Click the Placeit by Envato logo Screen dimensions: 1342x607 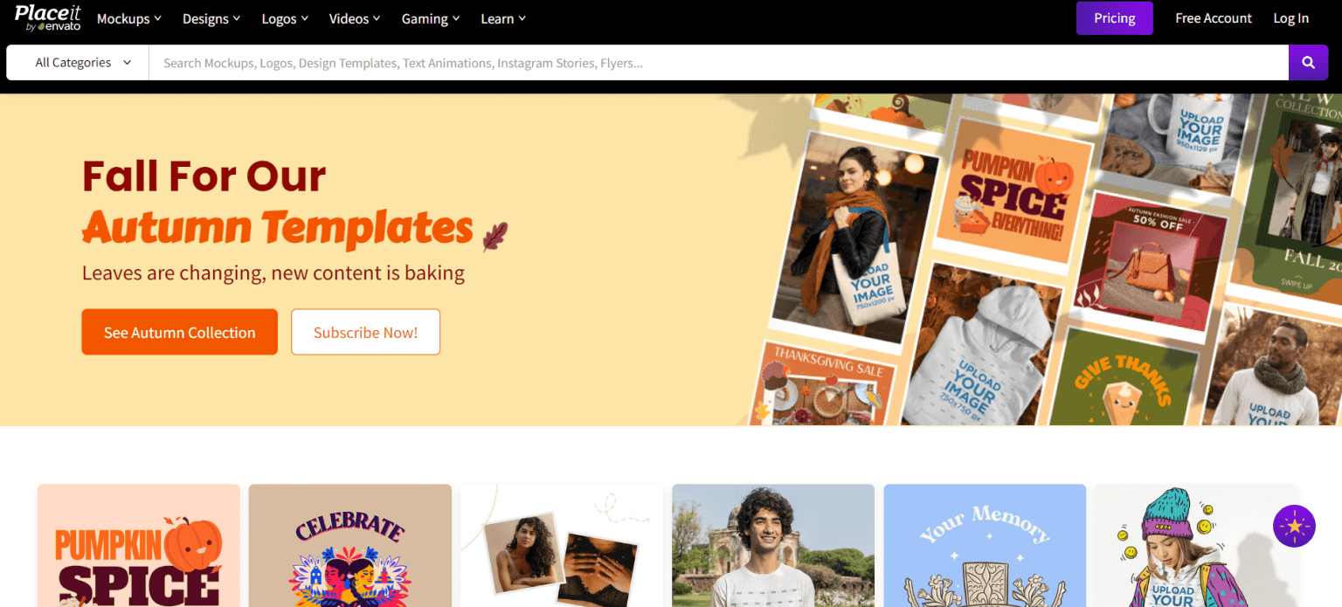point(47,17)
